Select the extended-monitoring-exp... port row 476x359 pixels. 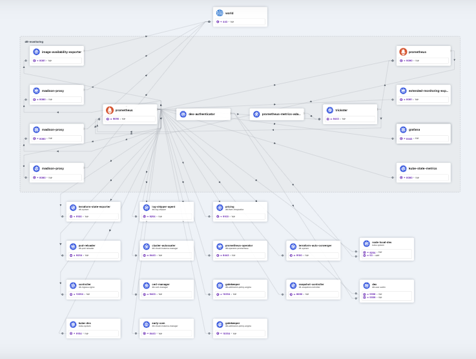pos(424,100)
